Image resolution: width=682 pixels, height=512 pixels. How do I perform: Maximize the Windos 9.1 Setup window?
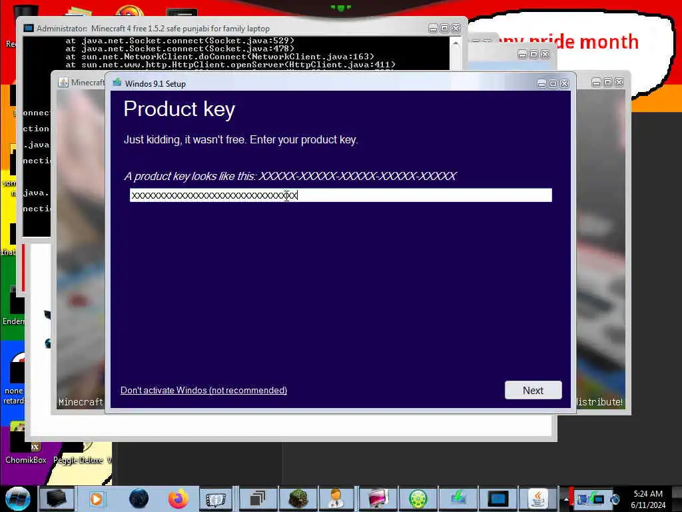[553, 83]
